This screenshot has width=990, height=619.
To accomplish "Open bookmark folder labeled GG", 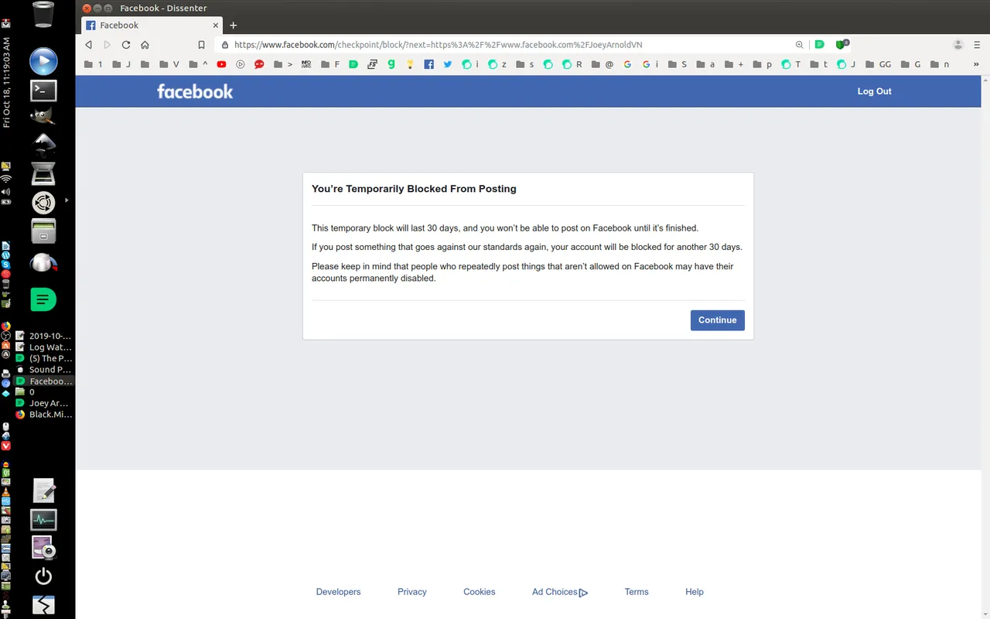I will [x=879, y=64].
